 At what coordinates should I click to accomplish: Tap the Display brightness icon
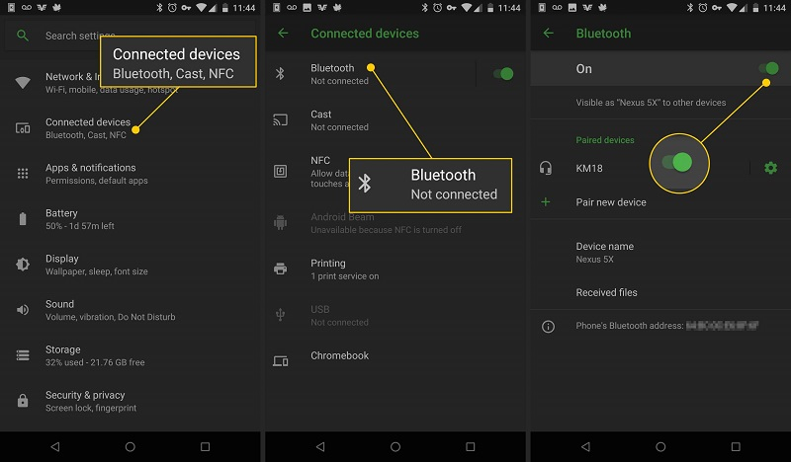23,265
